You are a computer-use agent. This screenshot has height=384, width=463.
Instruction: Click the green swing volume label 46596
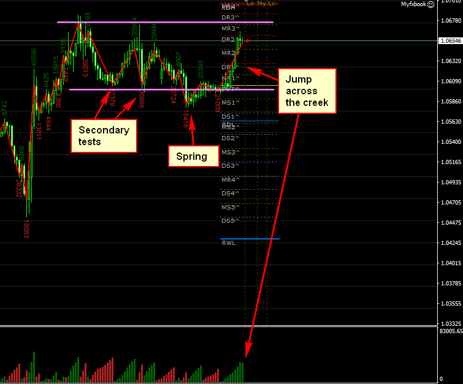coord(34,57)
